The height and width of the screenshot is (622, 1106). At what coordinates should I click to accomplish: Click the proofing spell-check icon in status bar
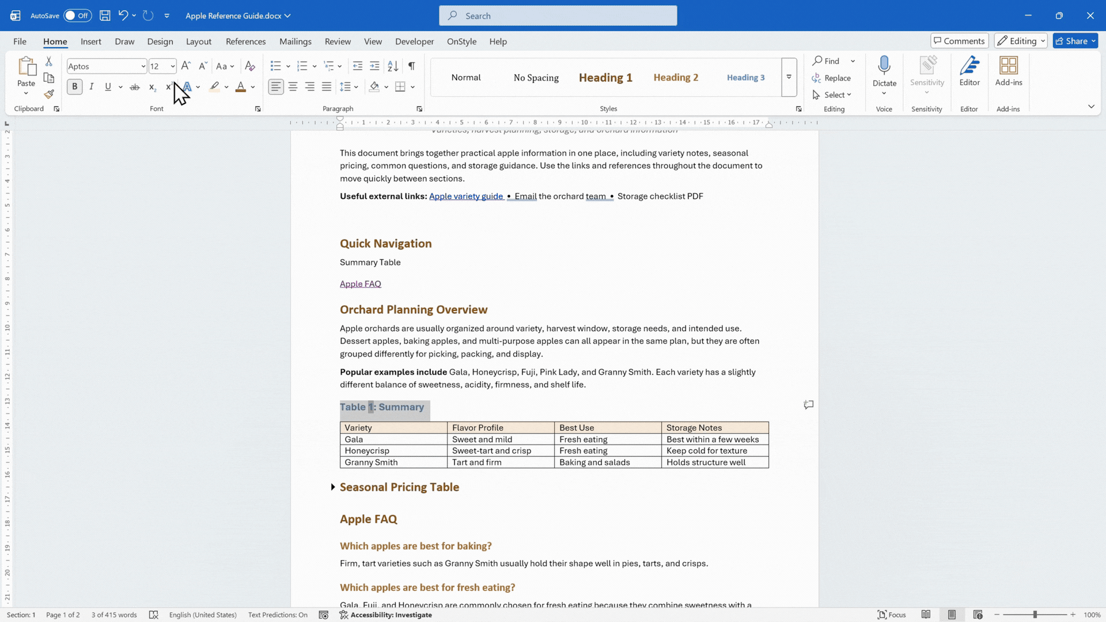click(x=154, y=615)
